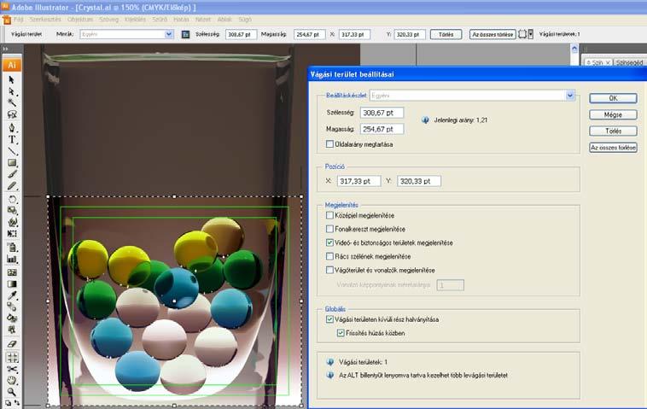The image size is (647, 409).
Task: Open Beállításkészlet dropdown in dialog
Action: click(x=570, y=96)
